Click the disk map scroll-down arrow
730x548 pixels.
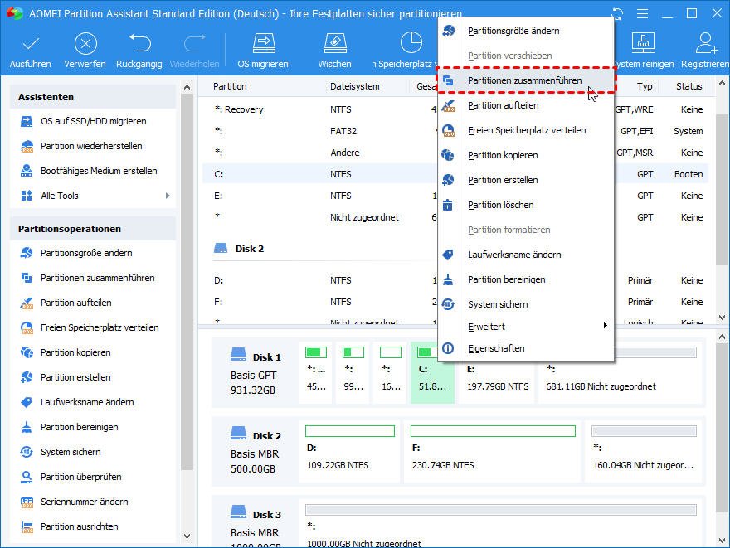(722, 541)
